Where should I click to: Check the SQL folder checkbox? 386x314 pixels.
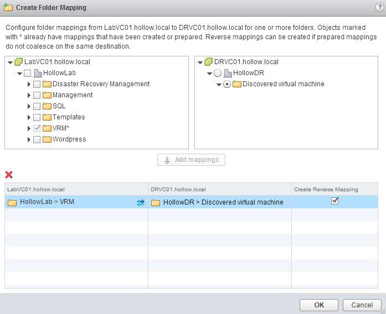(37, 106)
